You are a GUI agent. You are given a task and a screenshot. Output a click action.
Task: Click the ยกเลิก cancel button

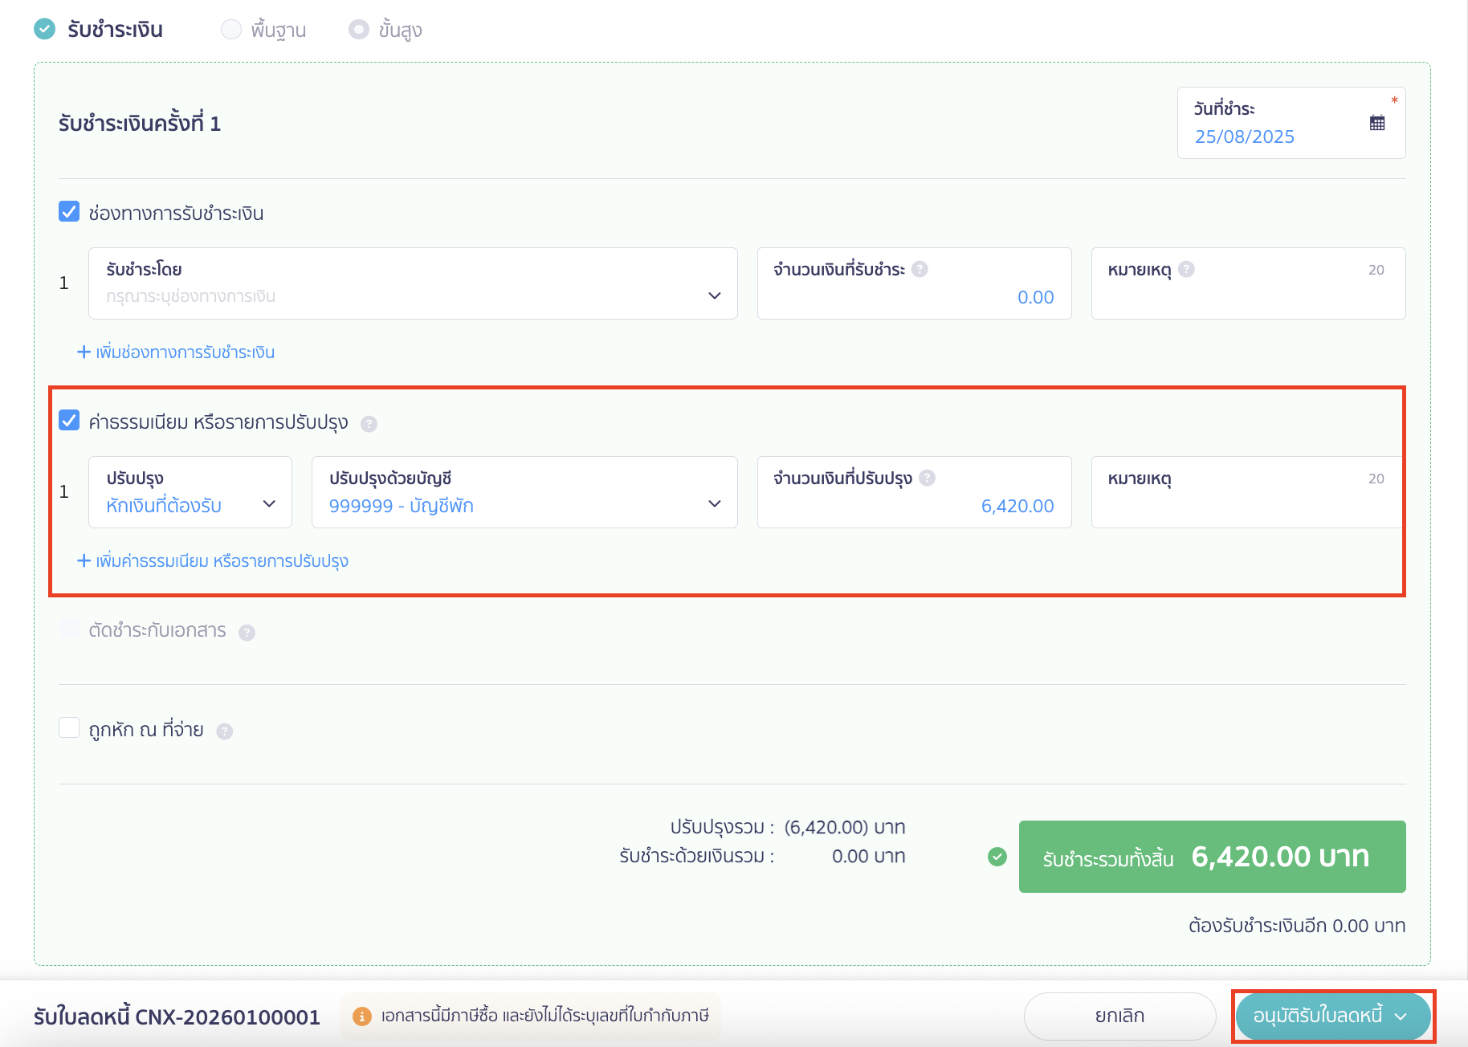point(1119,1016)
